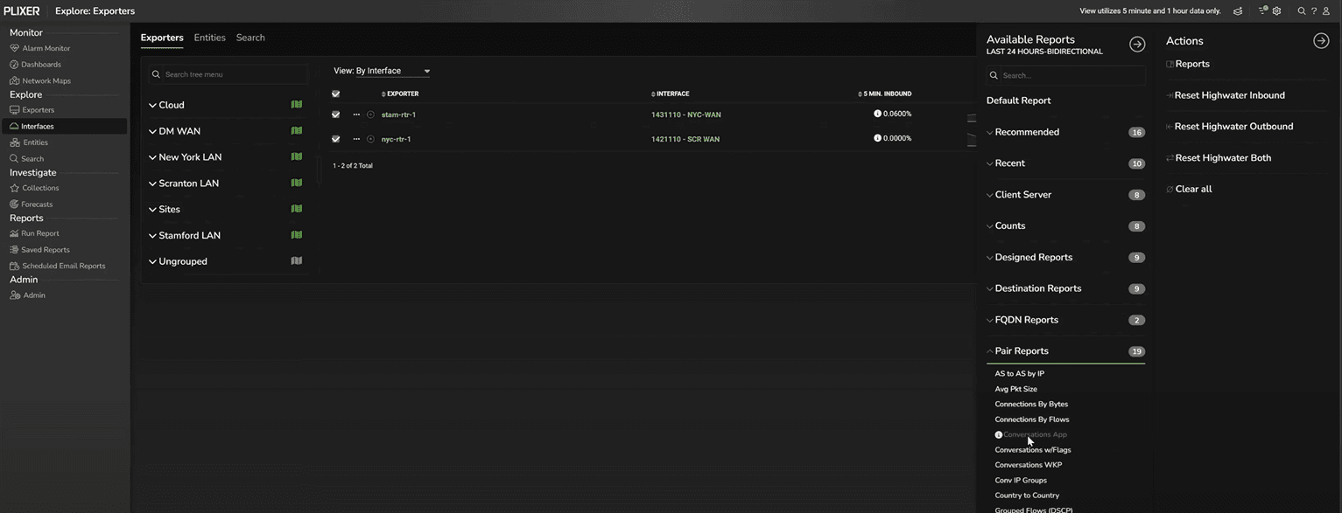1342x513 pixels.
Task: Switch to the Entities tab
Action: [x=209, y=38]
